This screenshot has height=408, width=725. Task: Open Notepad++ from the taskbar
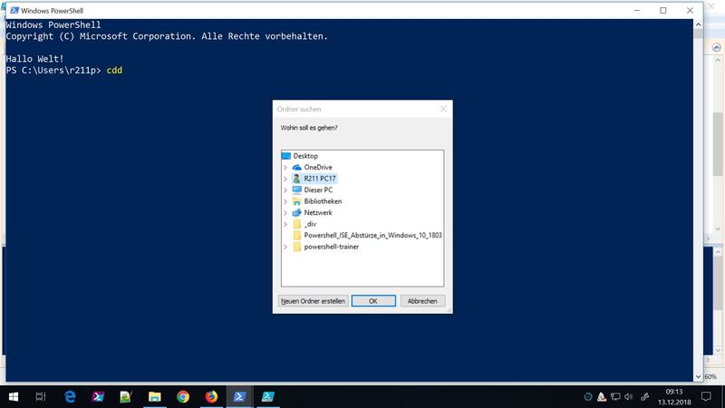click(x=126, y=396)
